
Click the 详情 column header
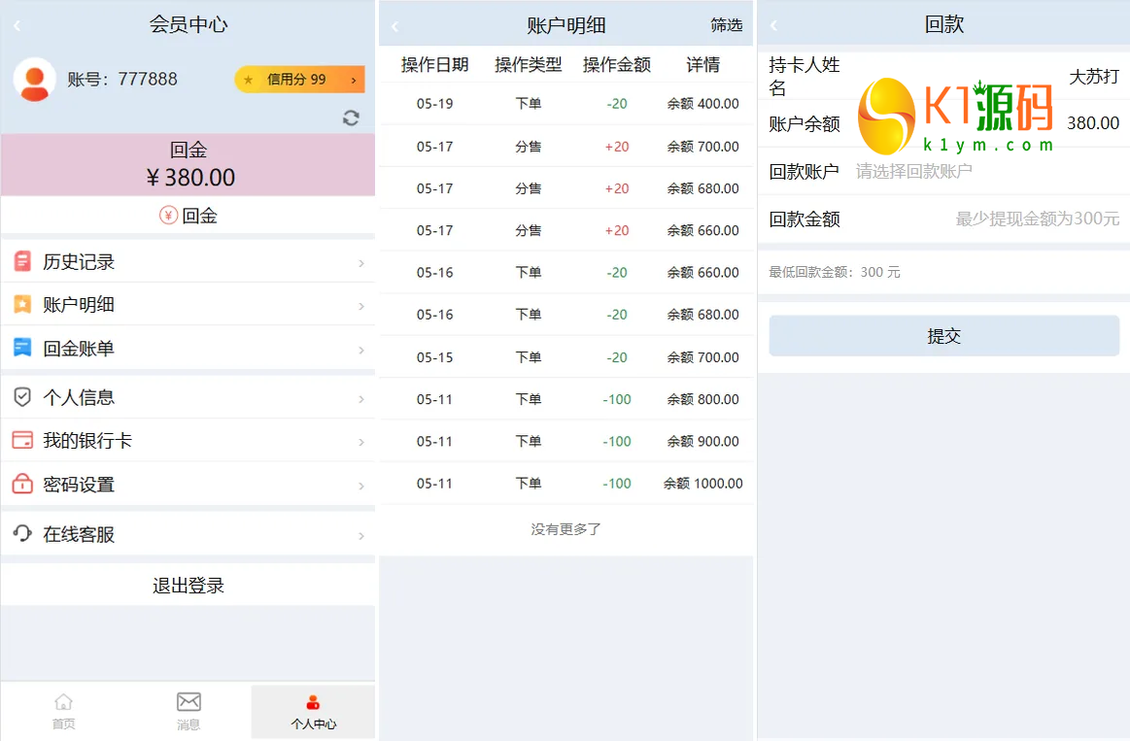(x=702, y=65)
